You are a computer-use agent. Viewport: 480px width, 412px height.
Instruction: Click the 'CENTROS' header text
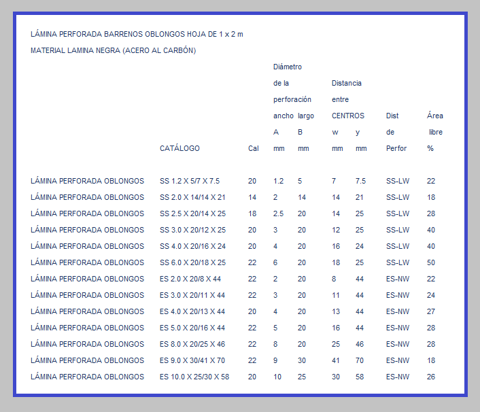click(x=348, y=116)
